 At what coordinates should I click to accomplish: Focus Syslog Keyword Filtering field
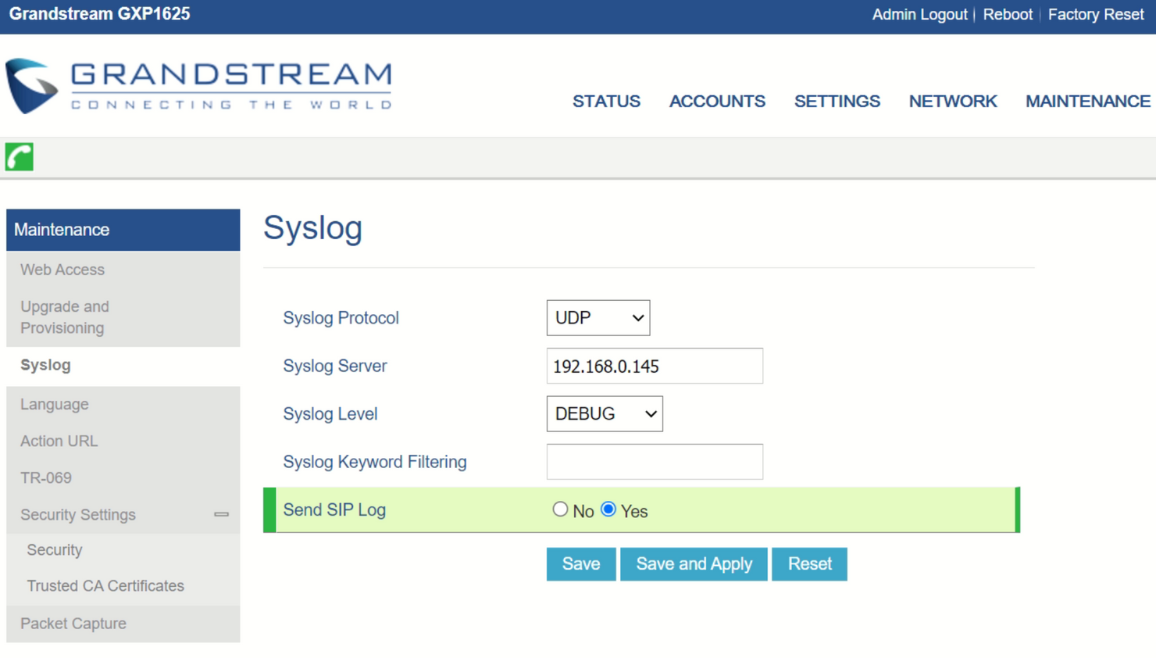[x=655, y=462]
